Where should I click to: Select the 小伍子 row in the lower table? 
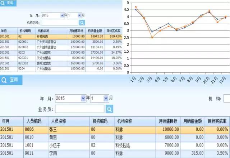(115, 145)
